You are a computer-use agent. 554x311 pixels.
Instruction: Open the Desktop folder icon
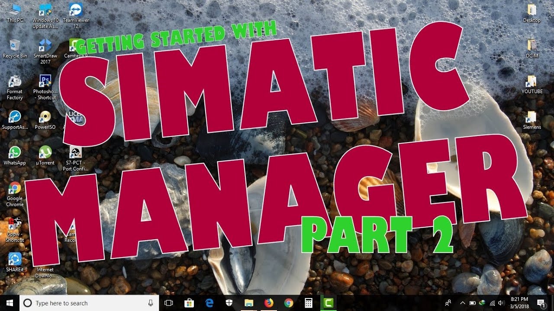(x=531, y=13)
